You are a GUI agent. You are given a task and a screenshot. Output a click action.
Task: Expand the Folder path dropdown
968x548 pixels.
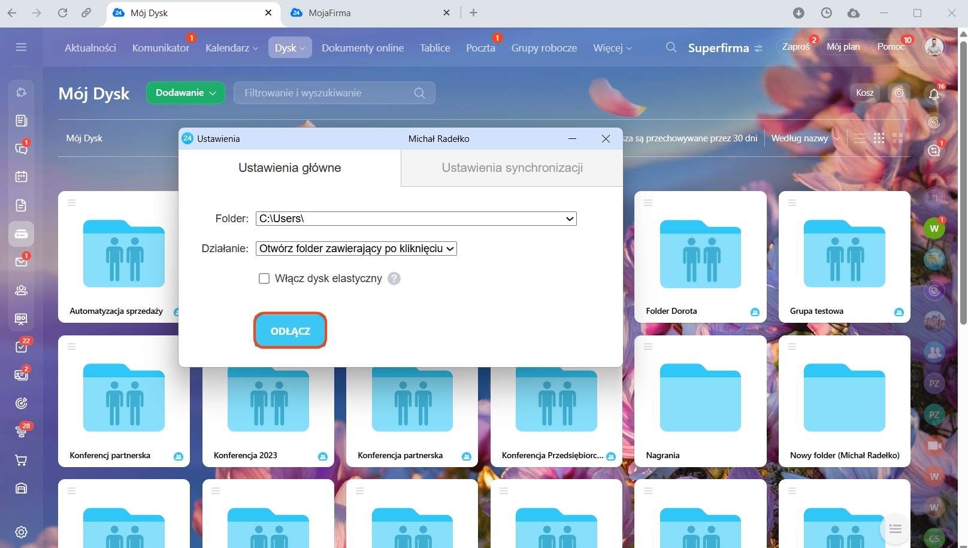click(x=416, y=219)
